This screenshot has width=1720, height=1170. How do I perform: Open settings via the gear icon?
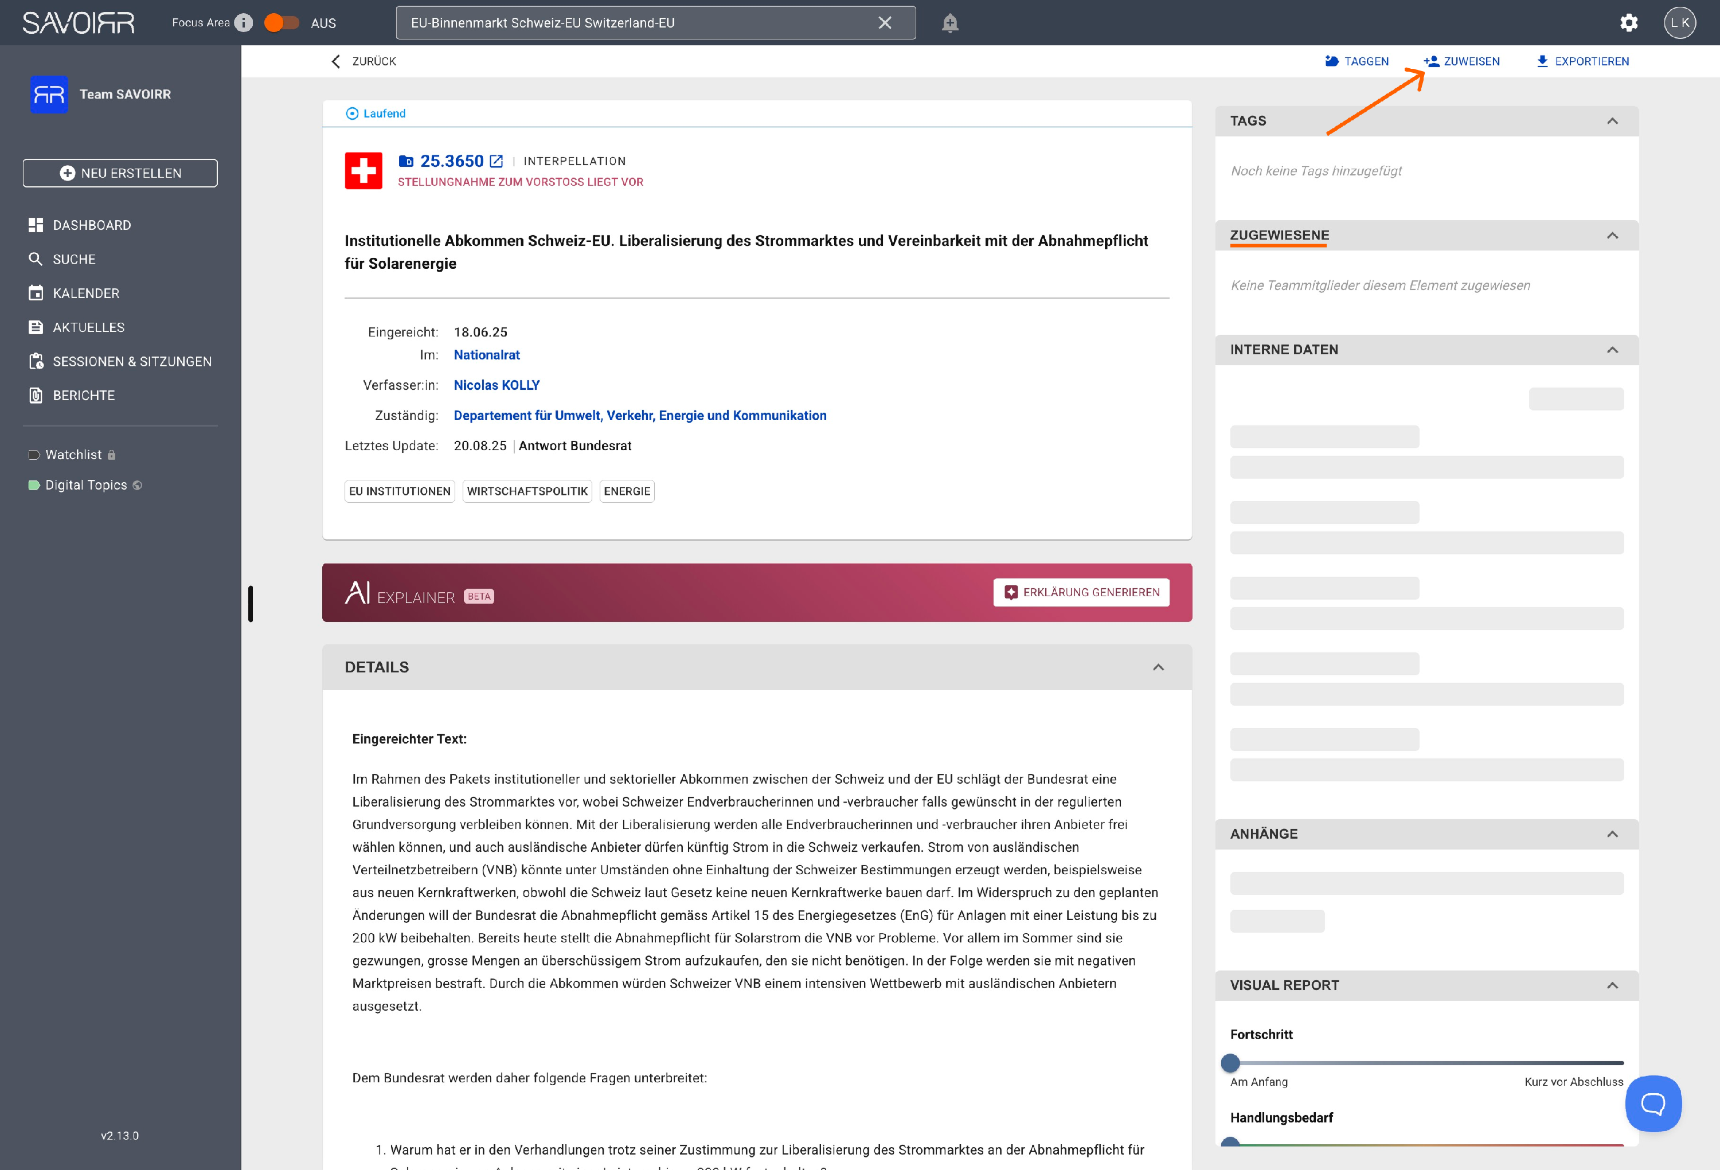click(x=1628, y=23)
